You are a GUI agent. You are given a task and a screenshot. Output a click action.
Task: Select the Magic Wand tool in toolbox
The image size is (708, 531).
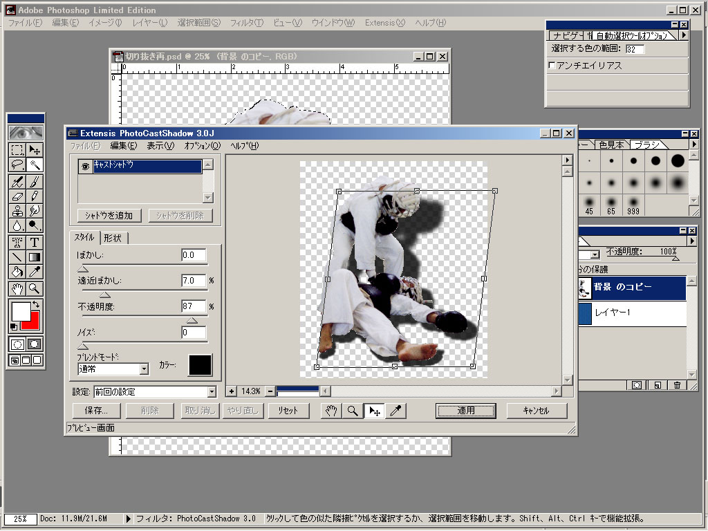point(35,165)
